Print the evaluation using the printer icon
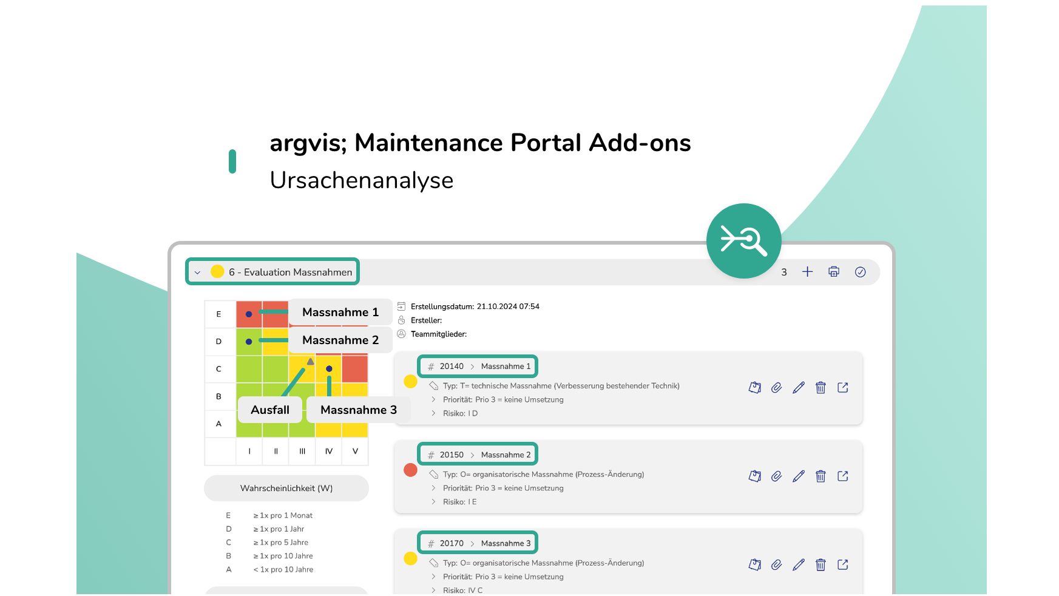Viewport: 1059px width, 596px height. [x=833, y=272]
